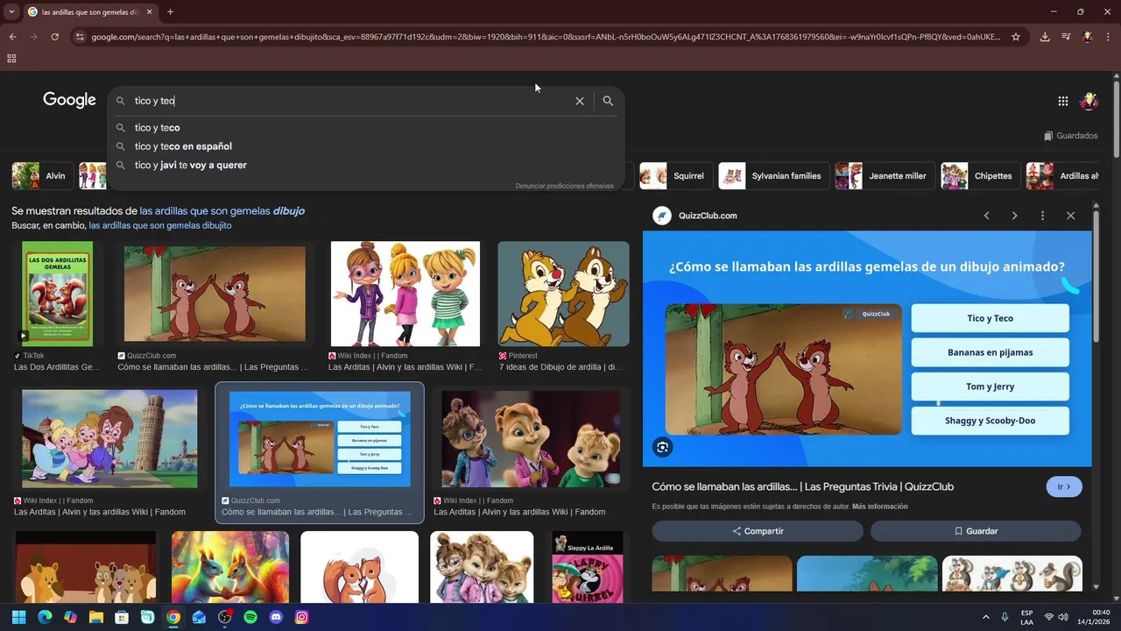Open preview panel more options menu
This screenshot has width=1121, height=631.
[1042, 216]
